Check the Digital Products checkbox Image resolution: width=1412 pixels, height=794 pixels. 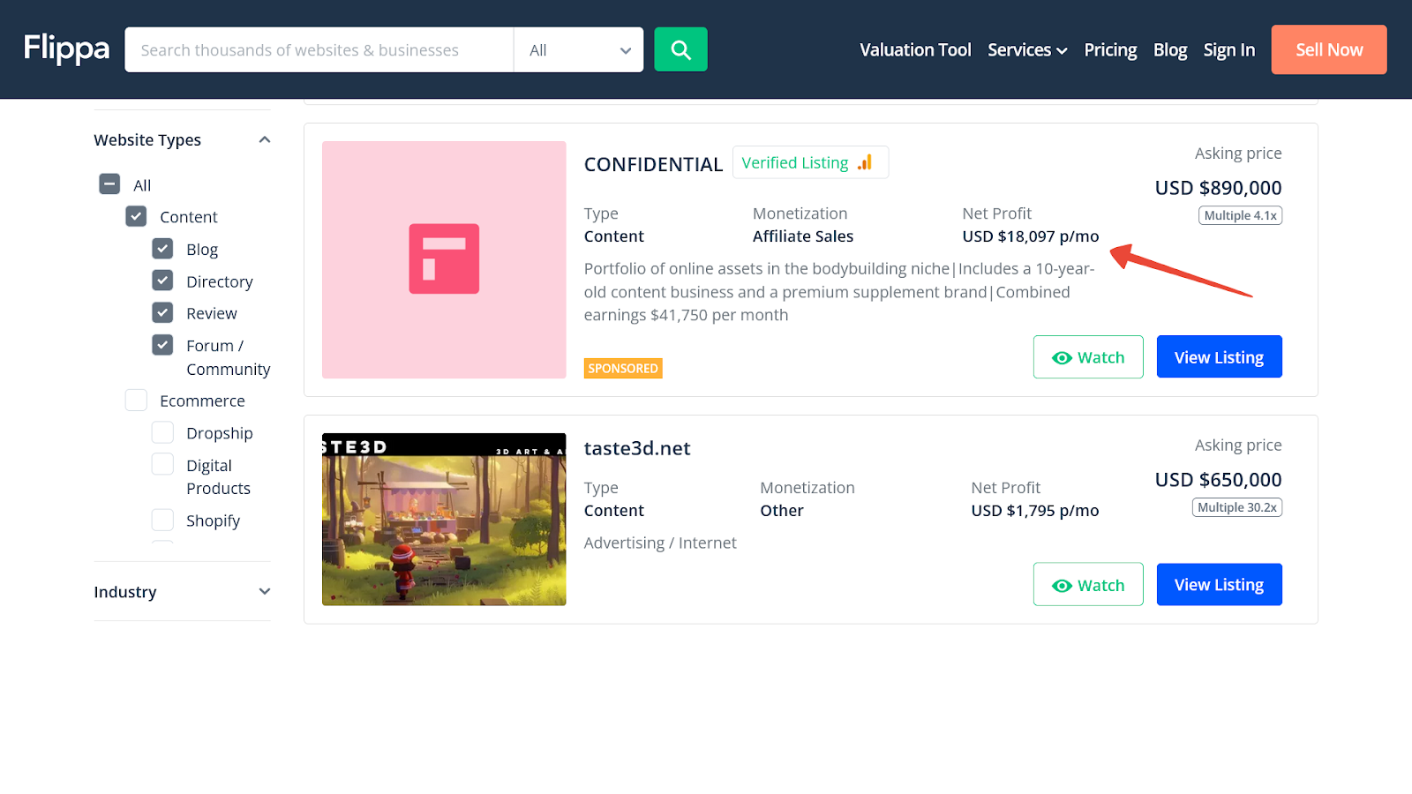(162, 464)
